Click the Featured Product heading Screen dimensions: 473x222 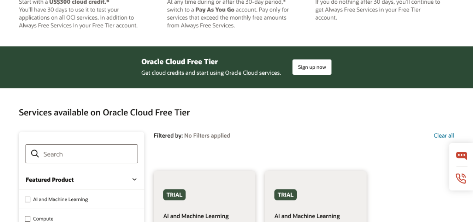point(50,179)
